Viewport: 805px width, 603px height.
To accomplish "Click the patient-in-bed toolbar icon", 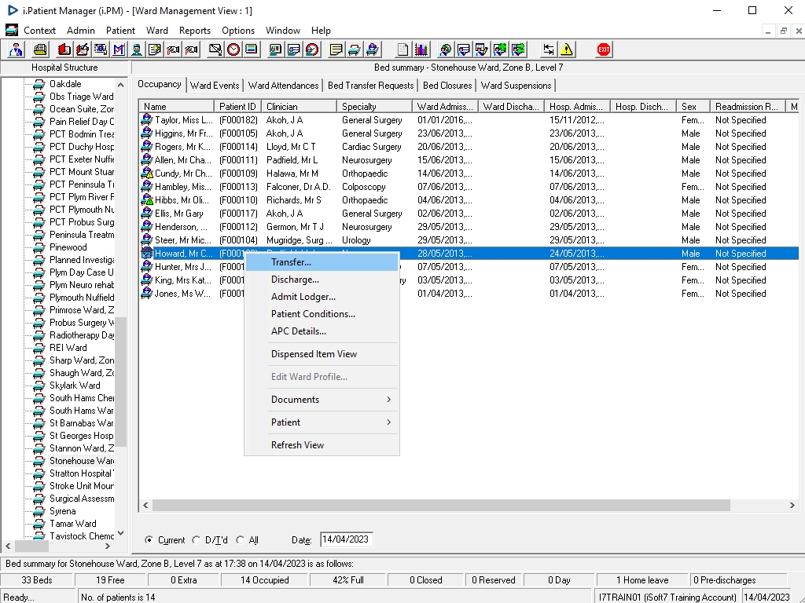I will click(373, 49).
